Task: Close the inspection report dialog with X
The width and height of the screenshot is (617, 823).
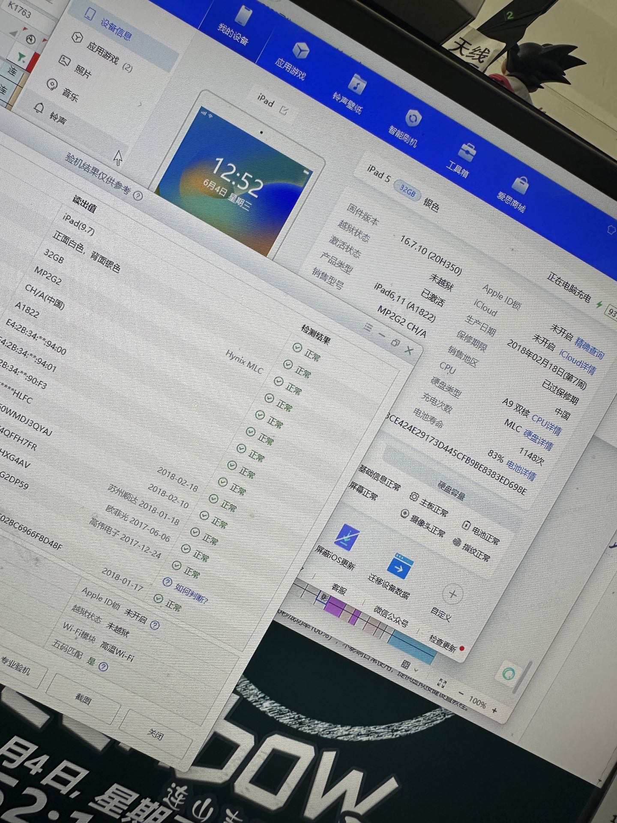Action: [x=409, y=351]
